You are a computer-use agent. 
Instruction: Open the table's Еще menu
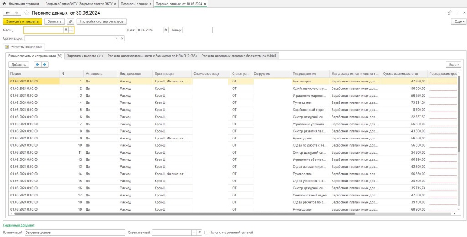click(453, 65)
